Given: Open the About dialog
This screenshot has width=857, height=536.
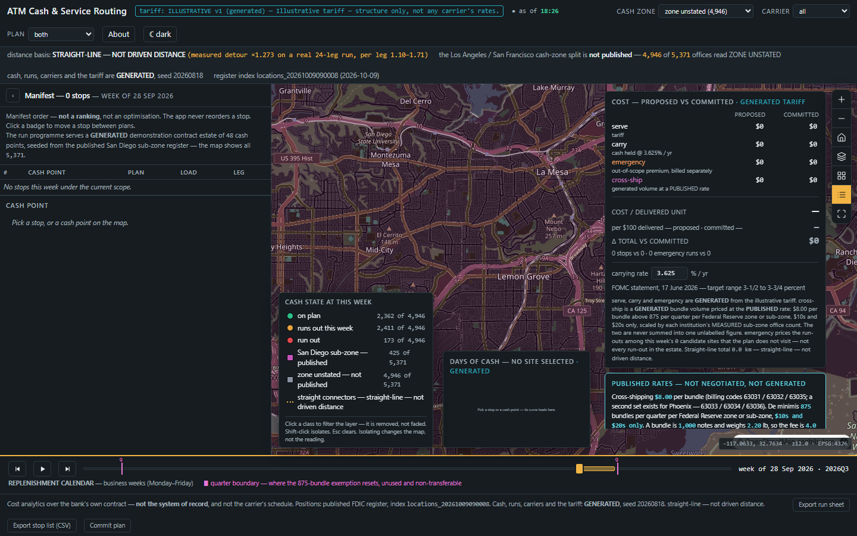Looking at the screenshot, I should (x=118, y=35).
